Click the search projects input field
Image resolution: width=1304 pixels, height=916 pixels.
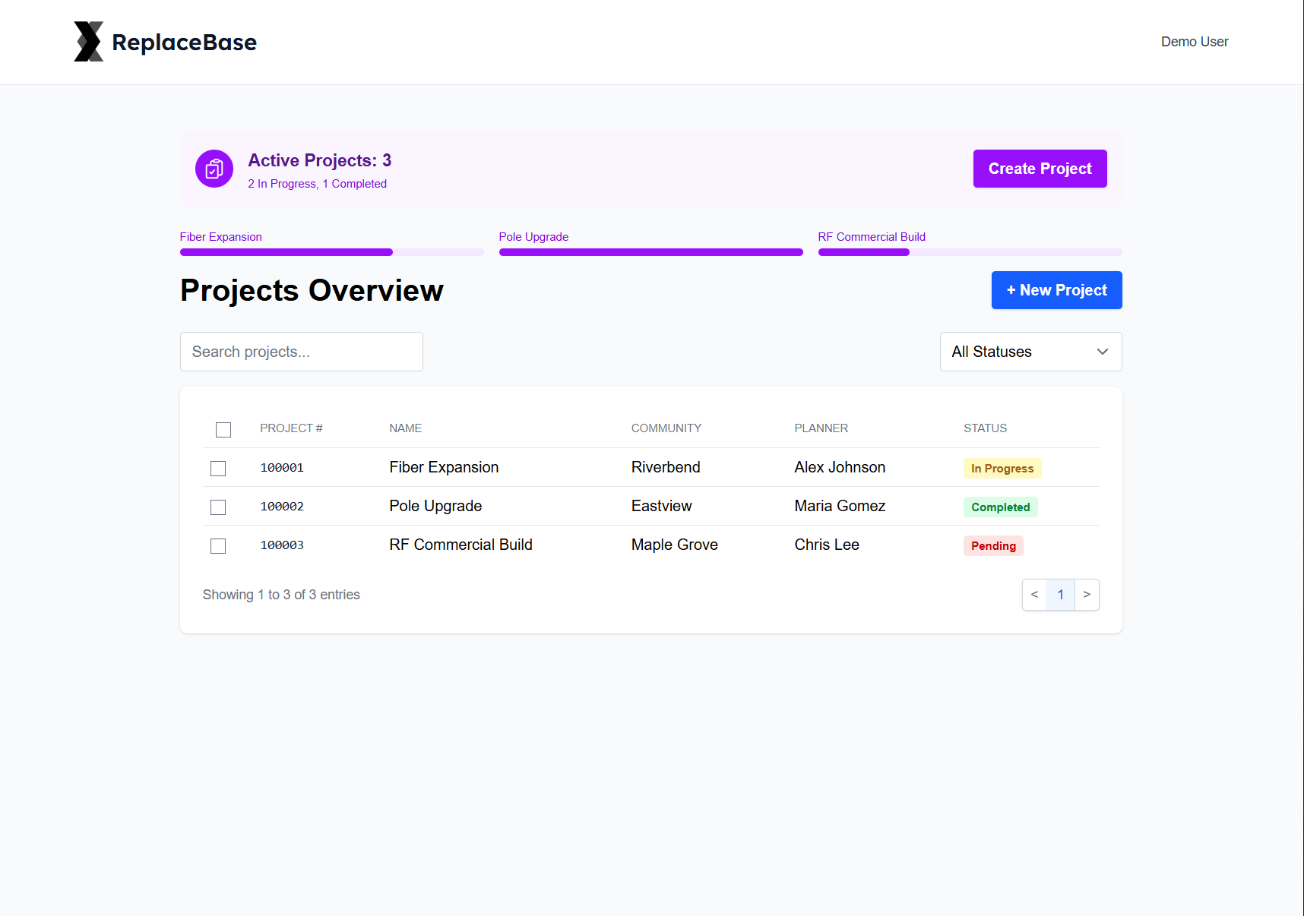301,352
